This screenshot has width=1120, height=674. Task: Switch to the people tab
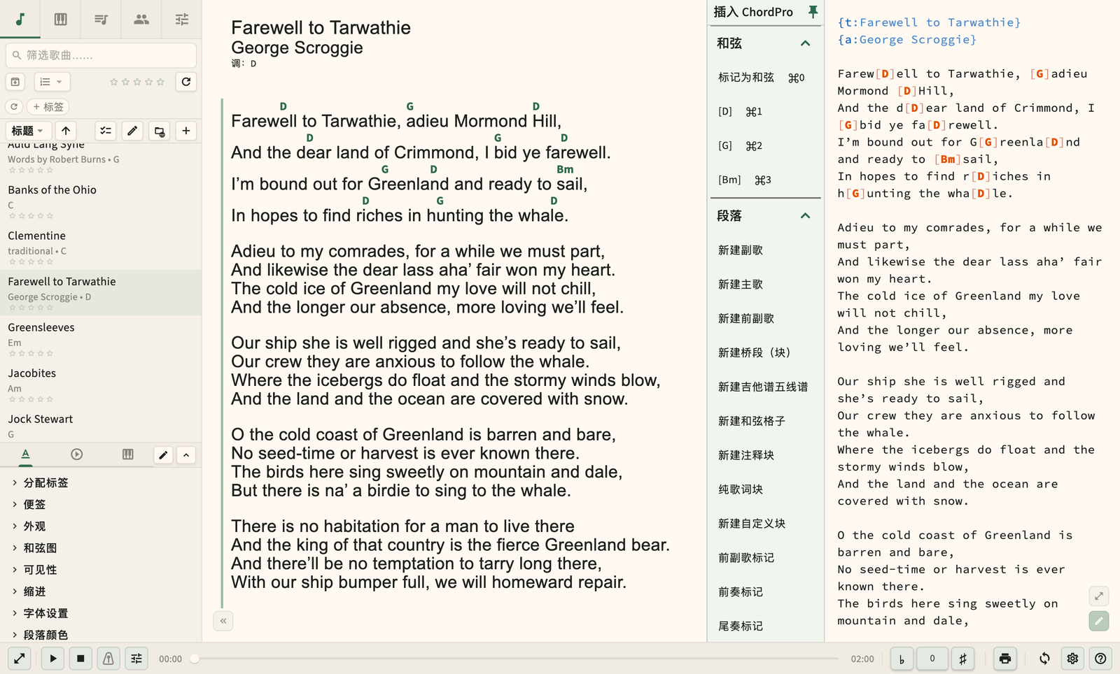coord(141,19)
